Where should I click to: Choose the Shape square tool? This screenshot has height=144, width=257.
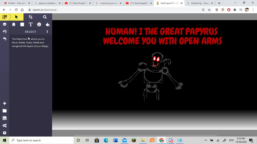coord(22,24)
